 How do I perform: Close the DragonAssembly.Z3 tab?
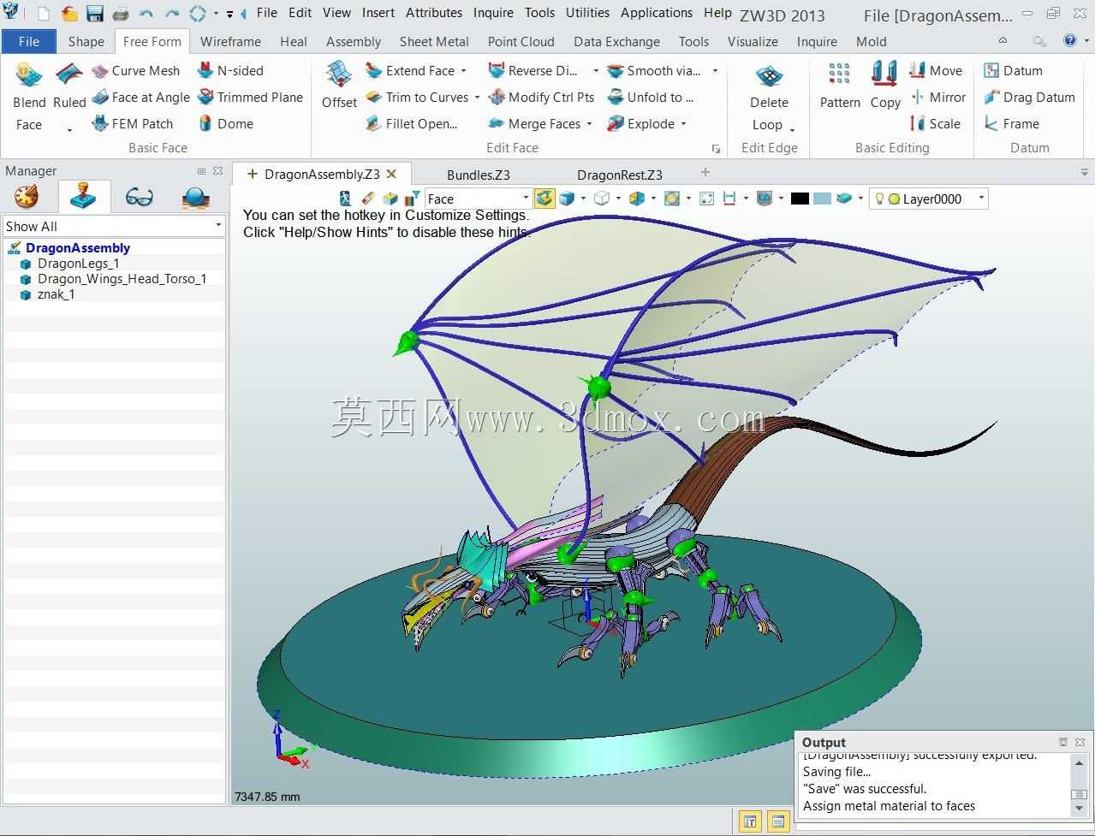point(392,174)
